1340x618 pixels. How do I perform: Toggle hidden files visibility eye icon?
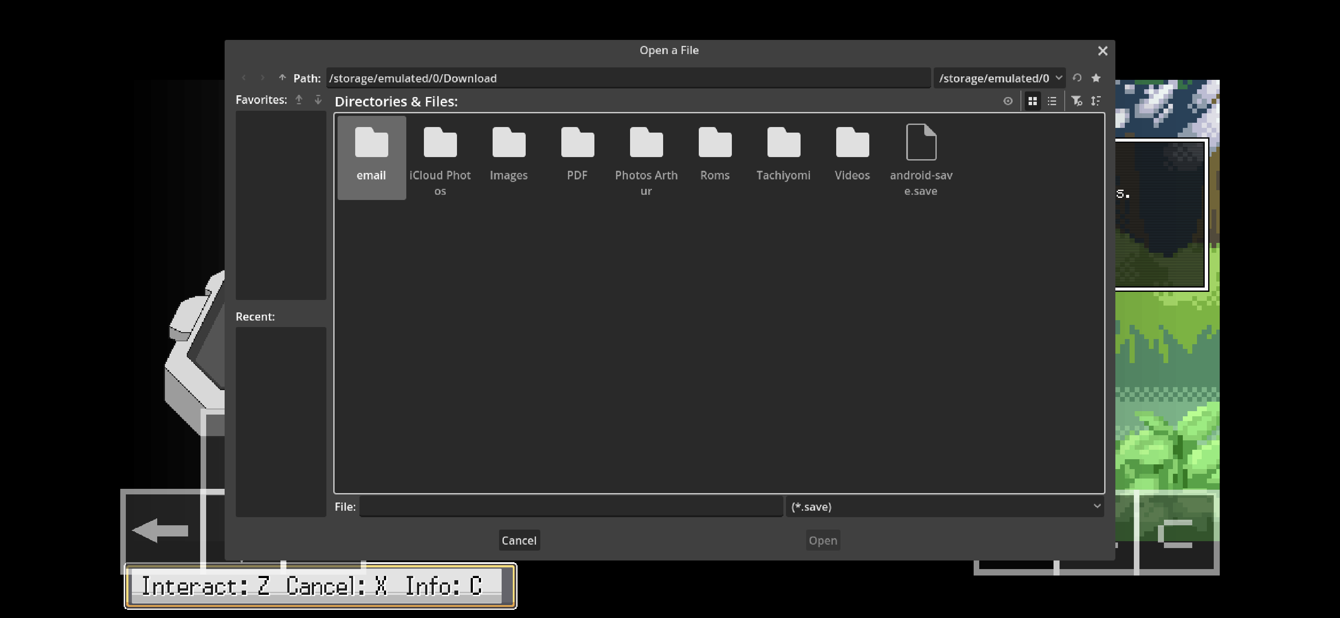[1008, 101]
